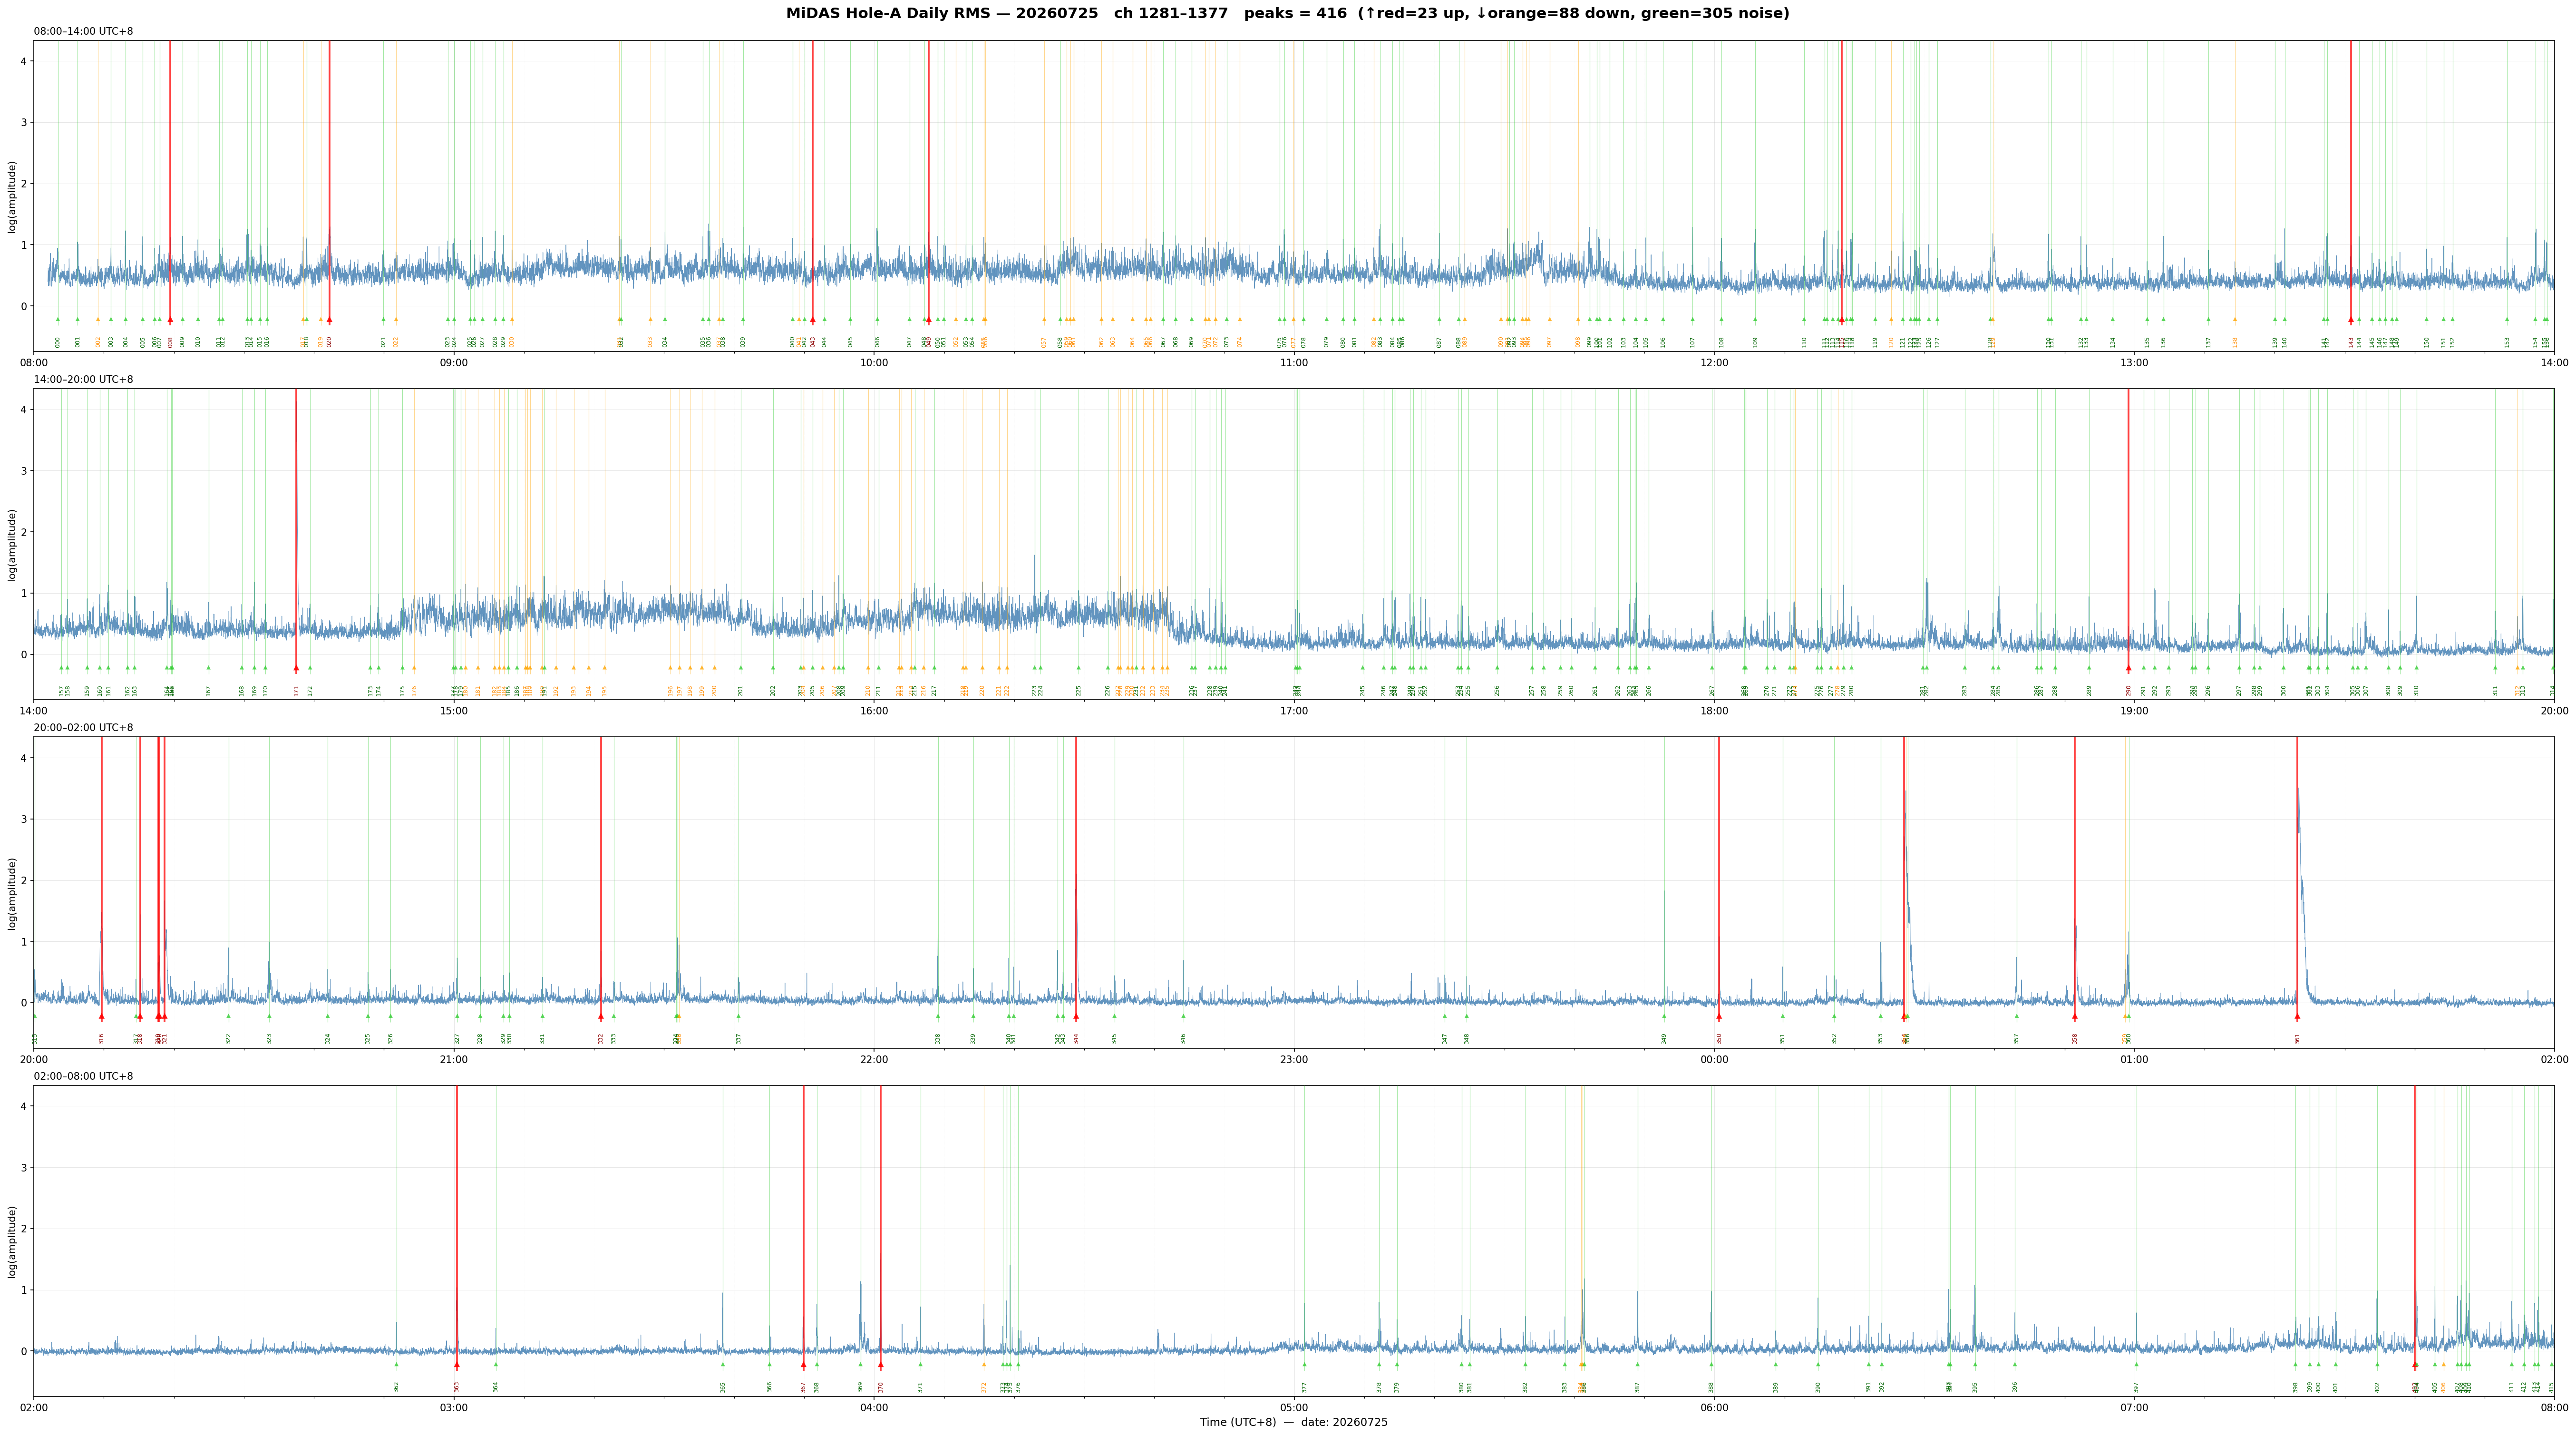Click green peak marker labeled 331
The width and height of the screenshot is (2576, 1435).
coord(542,1016)
